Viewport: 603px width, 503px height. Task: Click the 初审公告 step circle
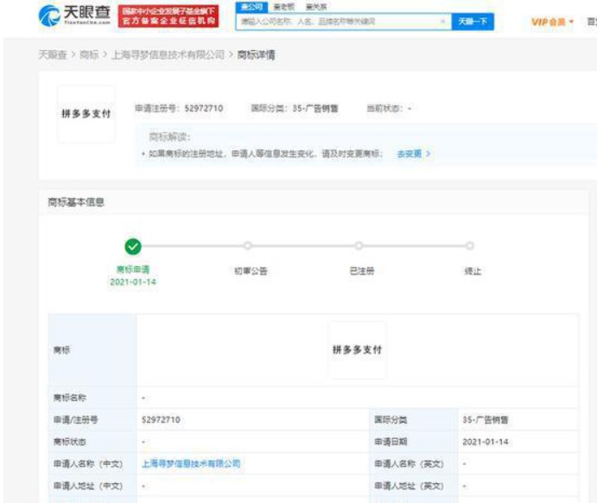(x=248, y=246)
